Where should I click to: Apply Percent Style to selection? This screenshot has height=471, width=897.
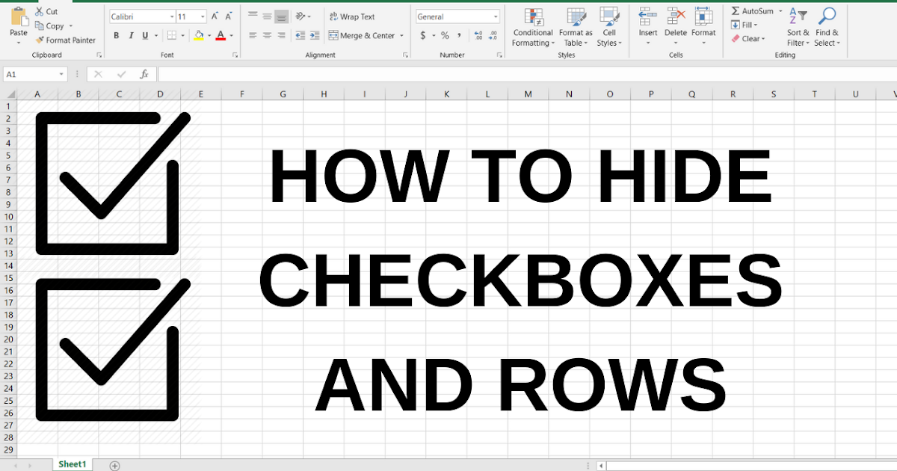tap(443, 34)
